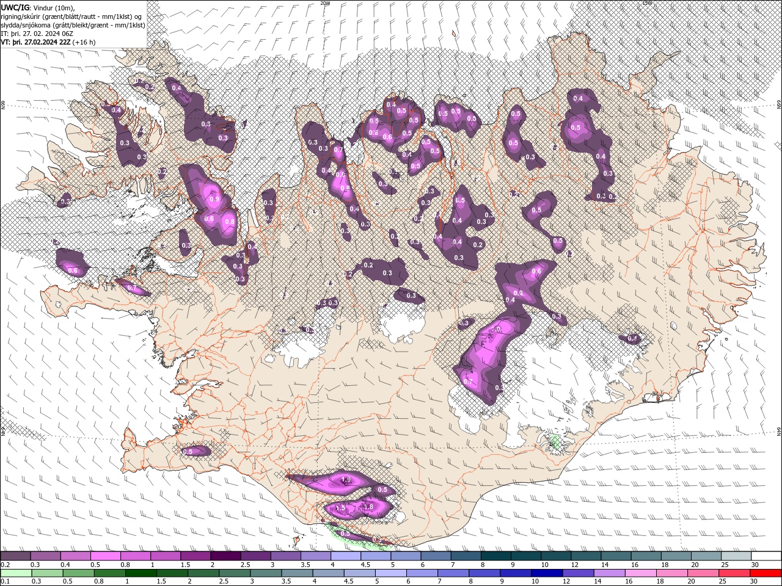Click the '0.2' label in the upper legend row
This screenshot has height=586, width=782.
pos(4,565)
